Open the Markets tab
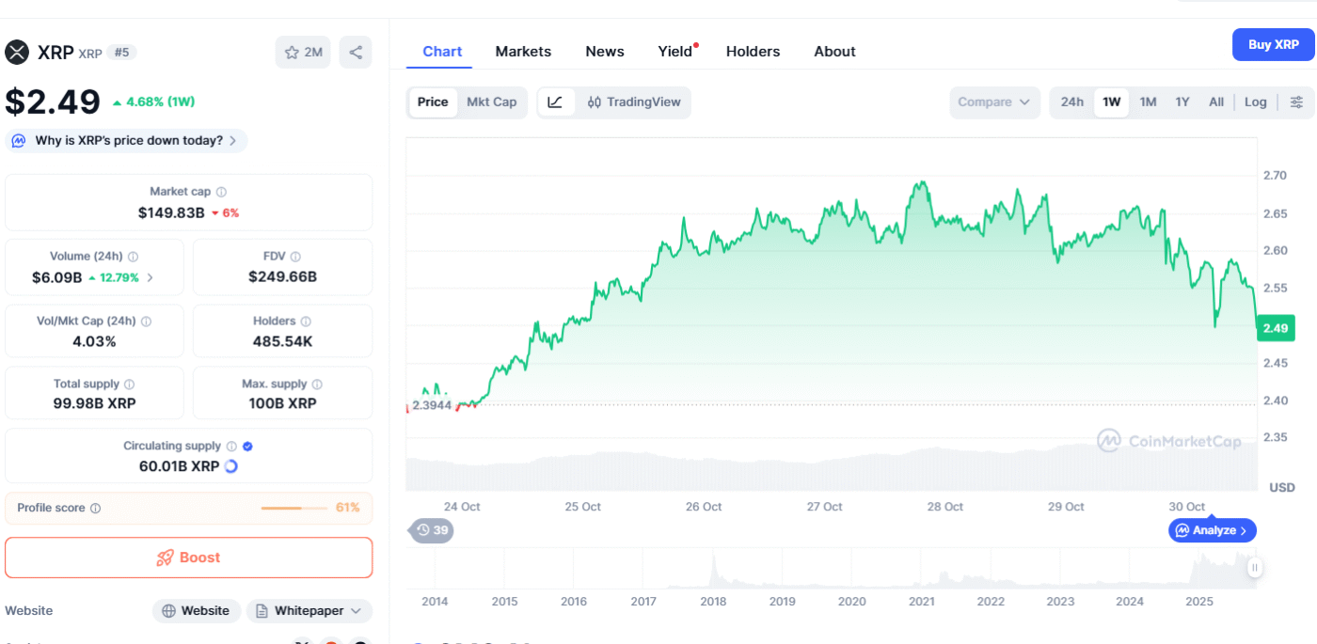1317x644 pixels. [523, 52]
